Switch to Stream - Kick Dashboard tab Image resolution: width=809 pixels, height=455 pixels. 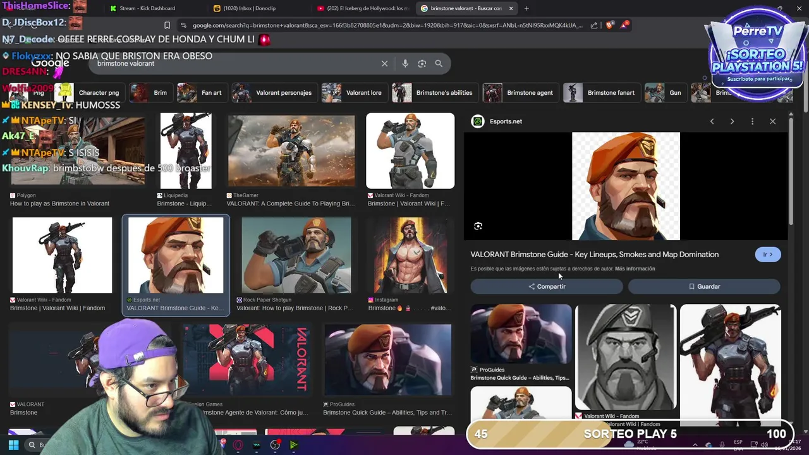147,8
